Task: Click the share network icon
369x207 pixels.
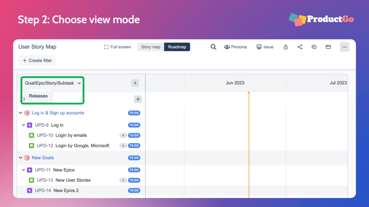Action: (x=299, y=47)
